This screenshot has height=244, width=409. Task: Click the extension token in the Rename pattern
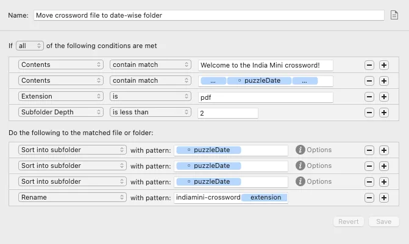click(264, 197)
